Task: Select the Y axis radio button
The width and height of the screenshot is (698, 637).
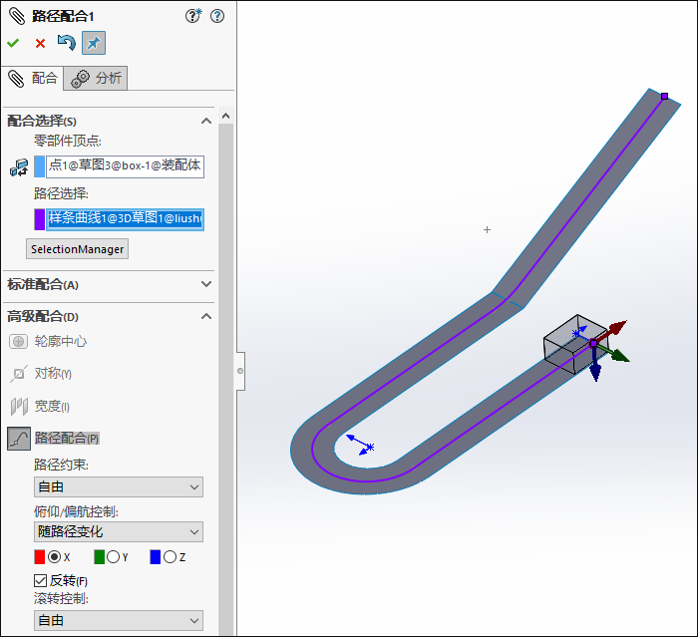Action: 113,557
